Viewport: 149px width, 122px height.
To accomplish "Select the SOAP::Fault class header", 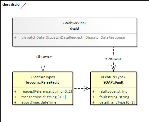I will (x=114, y=80).
